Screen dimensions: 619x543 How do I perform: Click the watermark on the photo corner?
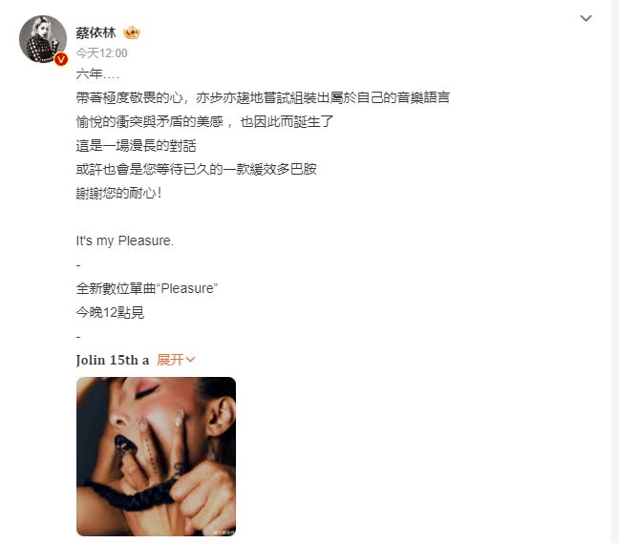tap(224, 532)
